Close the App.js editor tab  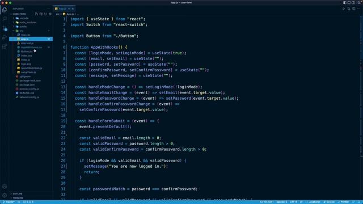(x=73, y=8)
